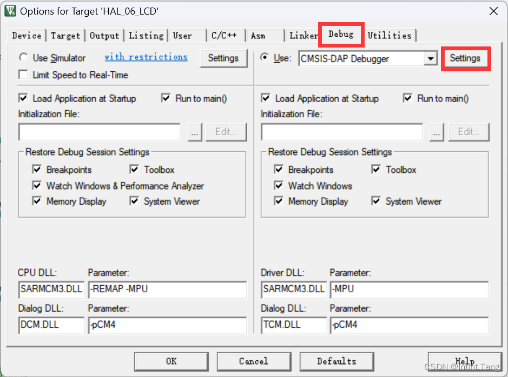Disable Breakpoints restore in simulator settings
Viewport: 508px width, 377px height.
coord(37,170)
